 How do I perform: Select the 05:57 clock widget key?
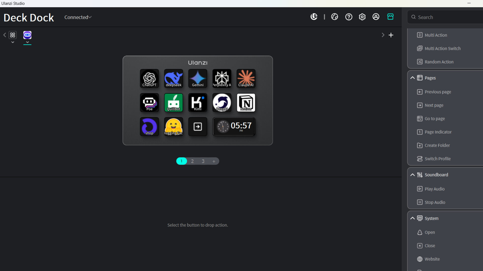tap(234, 127)
